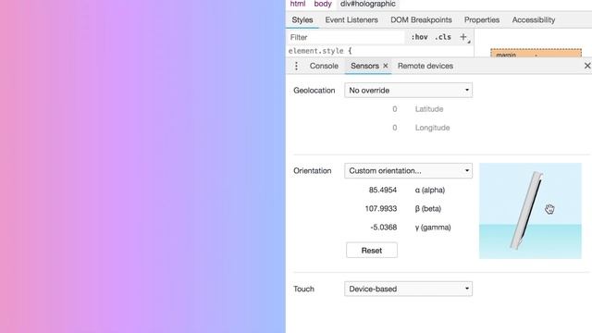Open the Touch Device-based dropdown

[408, 289]
